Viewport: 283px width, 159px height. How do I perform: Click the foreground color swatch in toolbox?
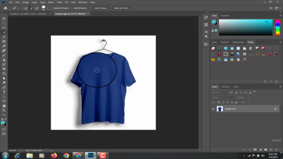coord(3,123)
